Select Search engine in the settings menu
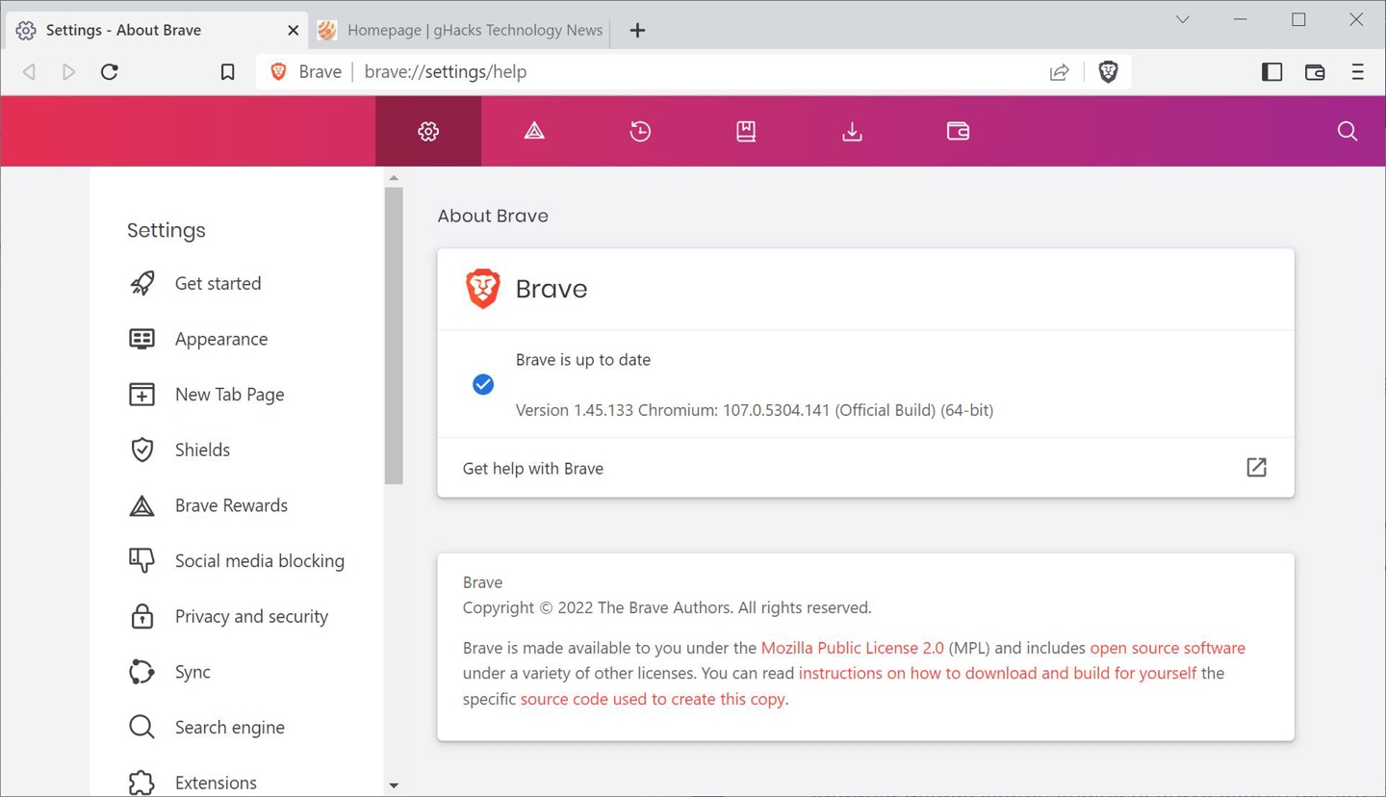Screen dimensions: 1386x797 (229, 728)
